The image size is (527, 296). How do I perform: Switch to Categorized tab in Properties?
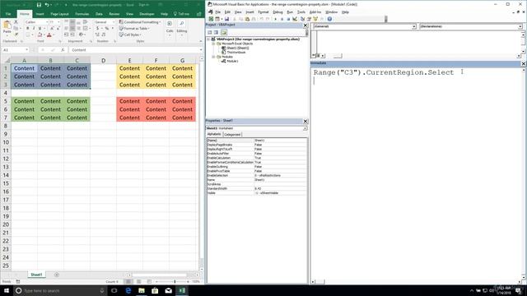(x=232, y=134)
